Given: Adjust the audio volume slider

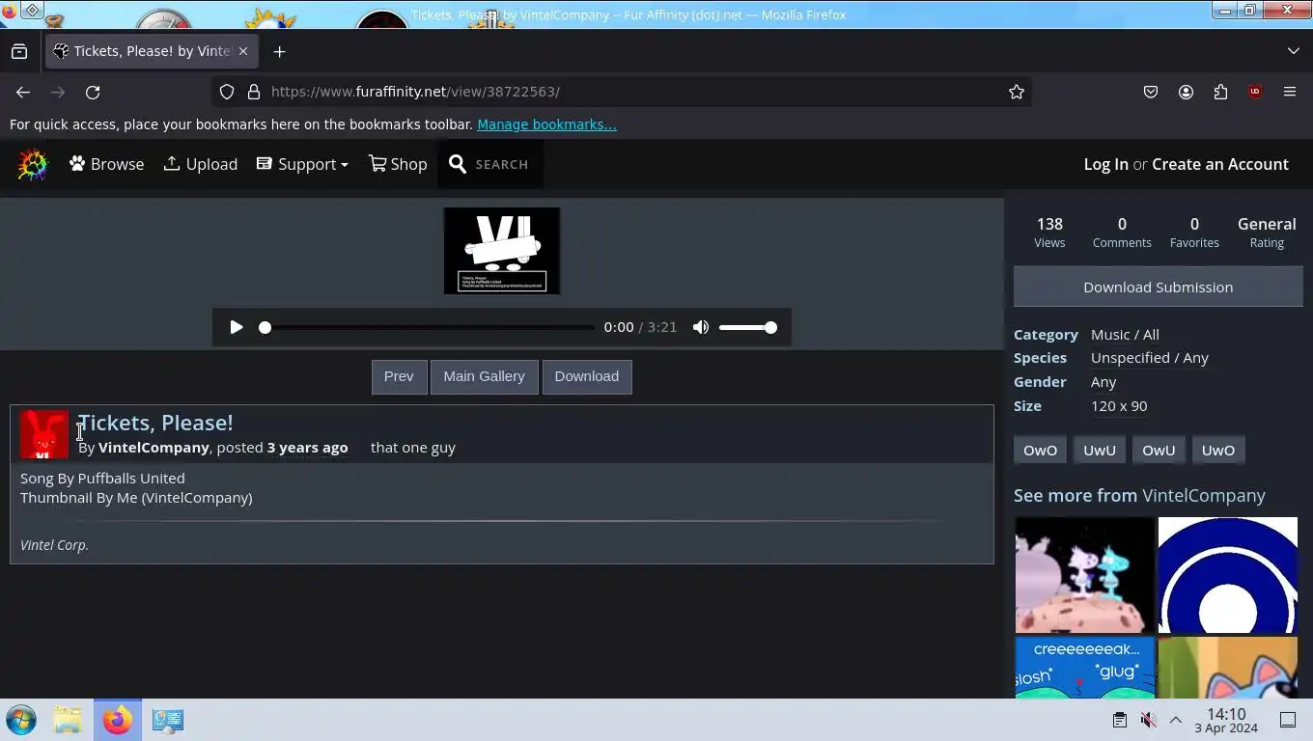Looking at the screenshot, I should coord(747,327).
